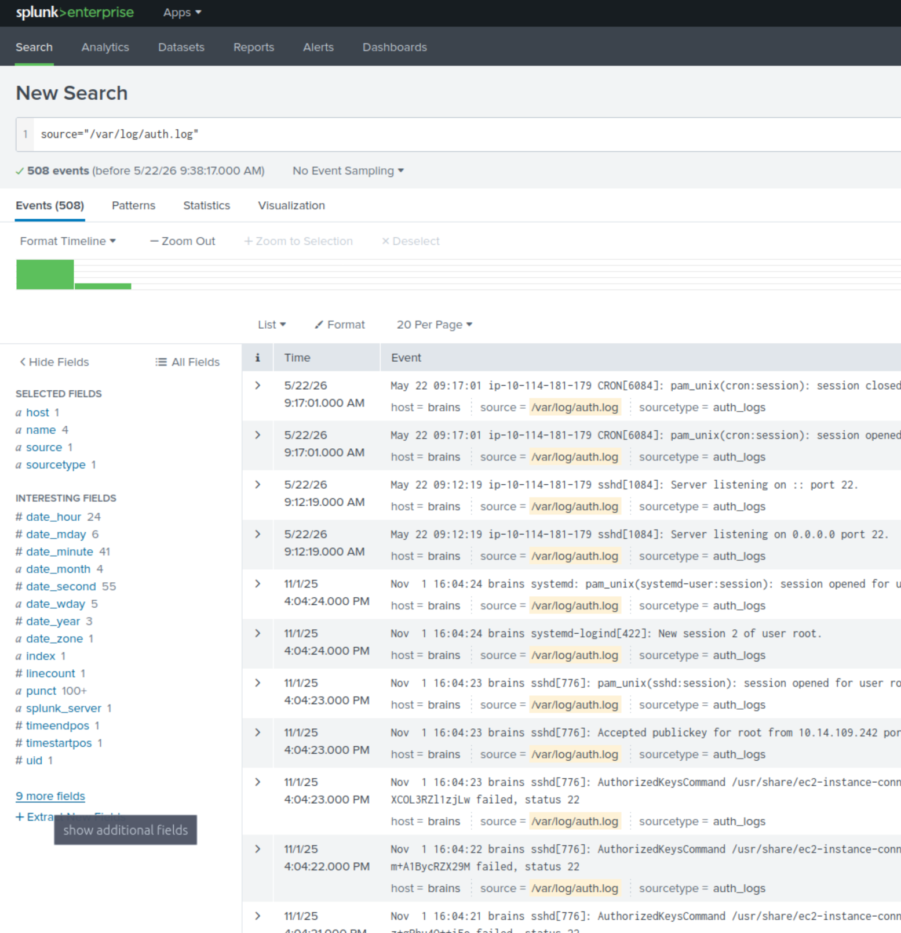Expand the event listening on 0.0.0.0 port 22
Viewport: 901px width, 933px height.
pos(258,534)
